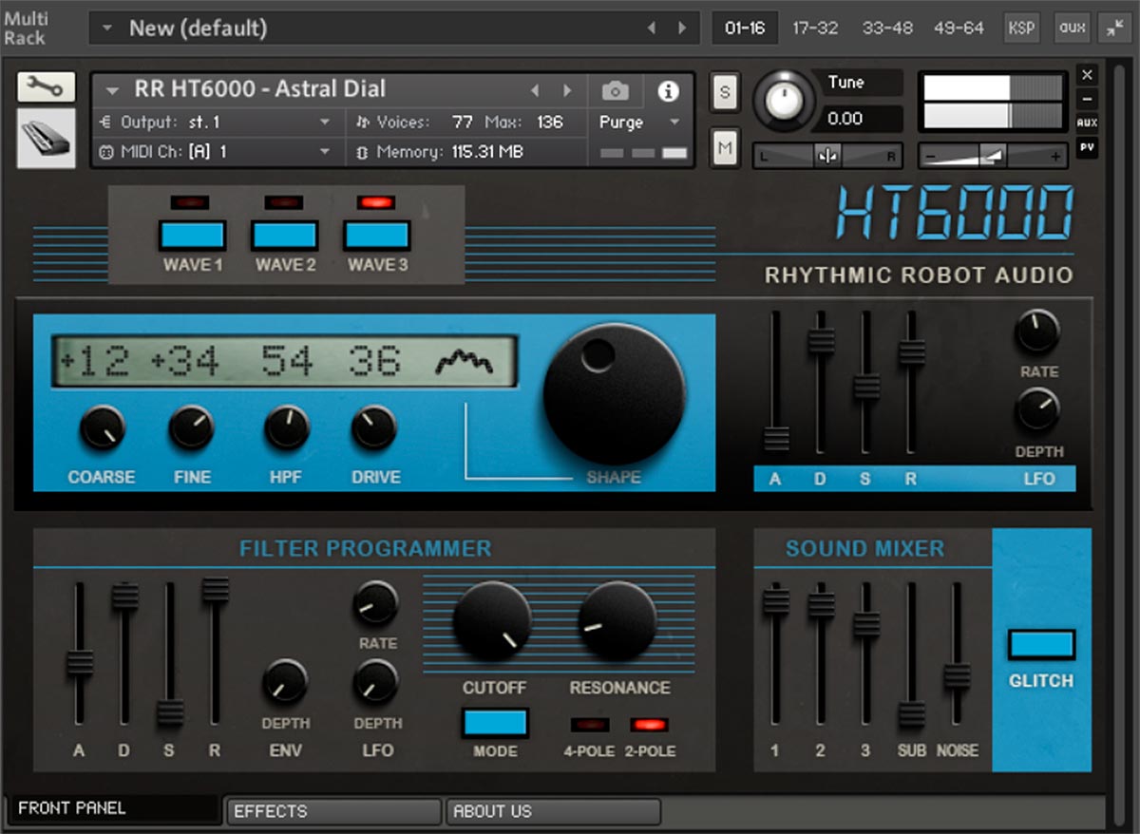This screenshot has width=1140, height=834.
Task: Switch to instrument page 49-64
Action: pos(958,28)
